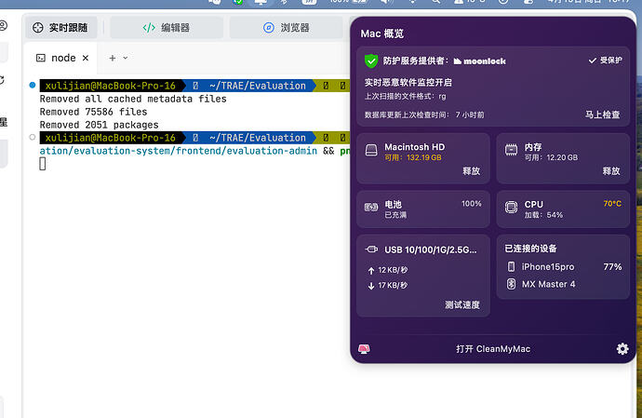Click the 70°C CPU temperature

612,204
